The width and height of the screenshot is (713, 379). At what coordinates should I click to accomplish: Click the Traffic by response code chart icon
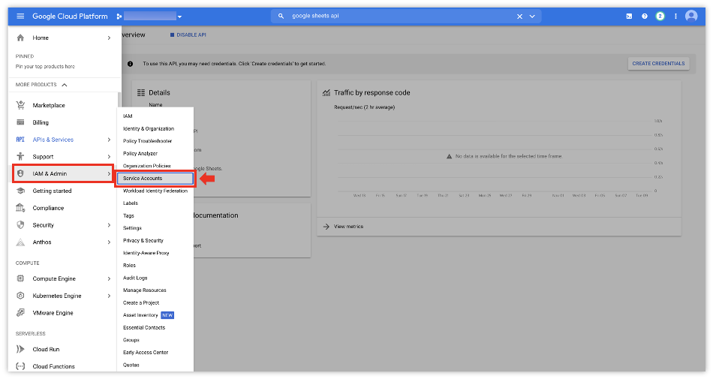tap(326, 93)
